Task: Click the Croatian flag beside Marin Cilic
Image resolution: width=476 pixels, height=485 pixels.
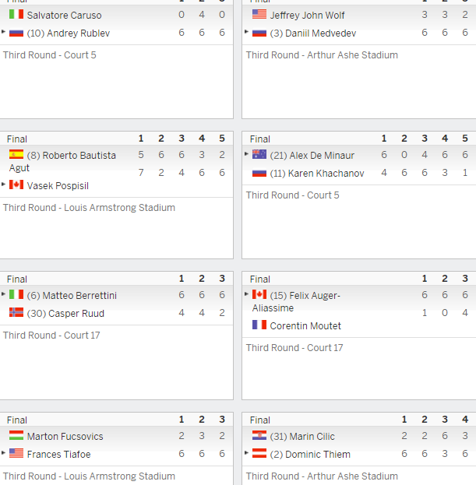Action: tap(259, 435)
